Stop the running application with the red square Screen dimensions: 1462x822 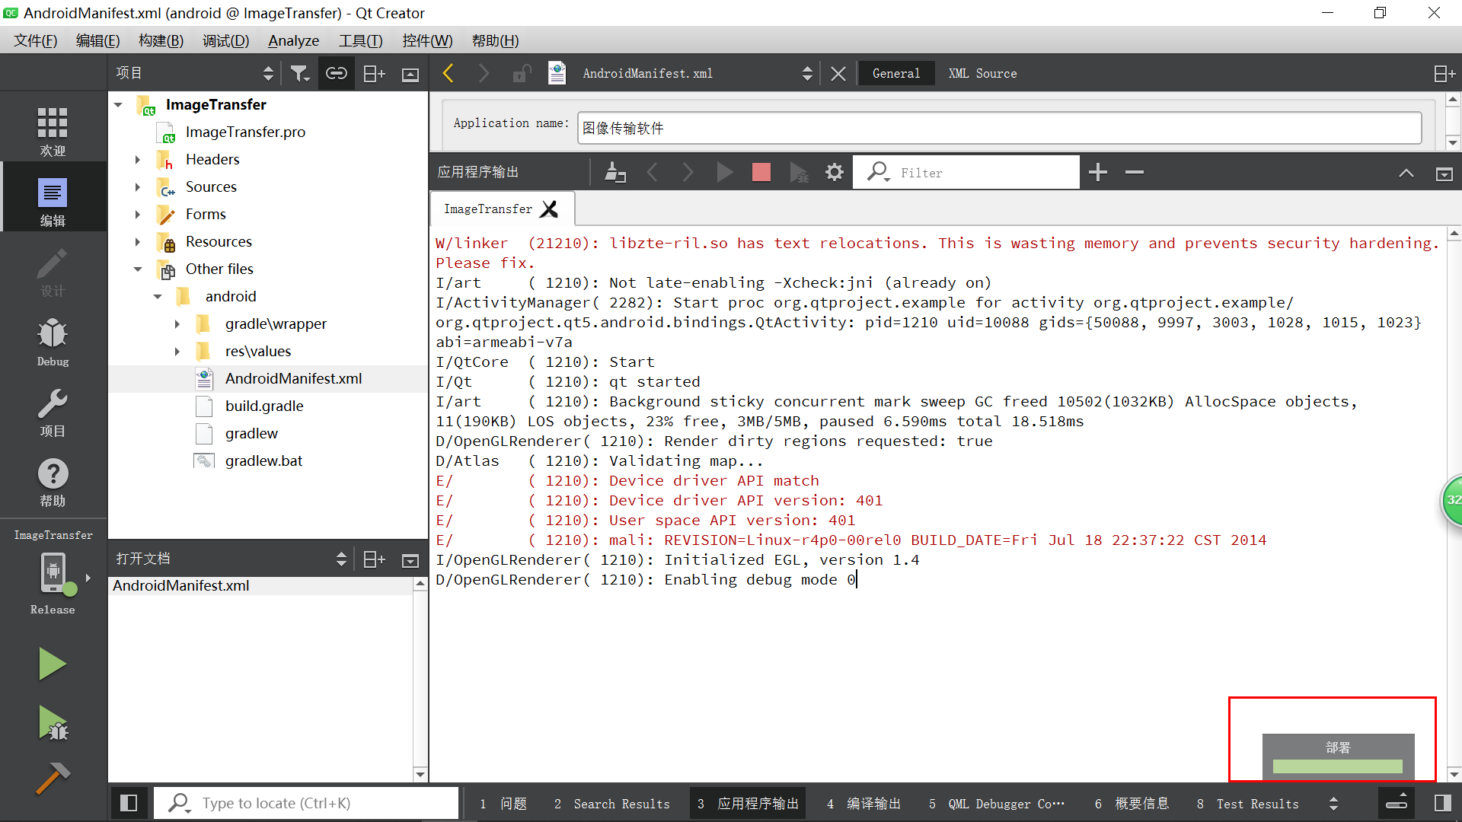click(761, 173)
